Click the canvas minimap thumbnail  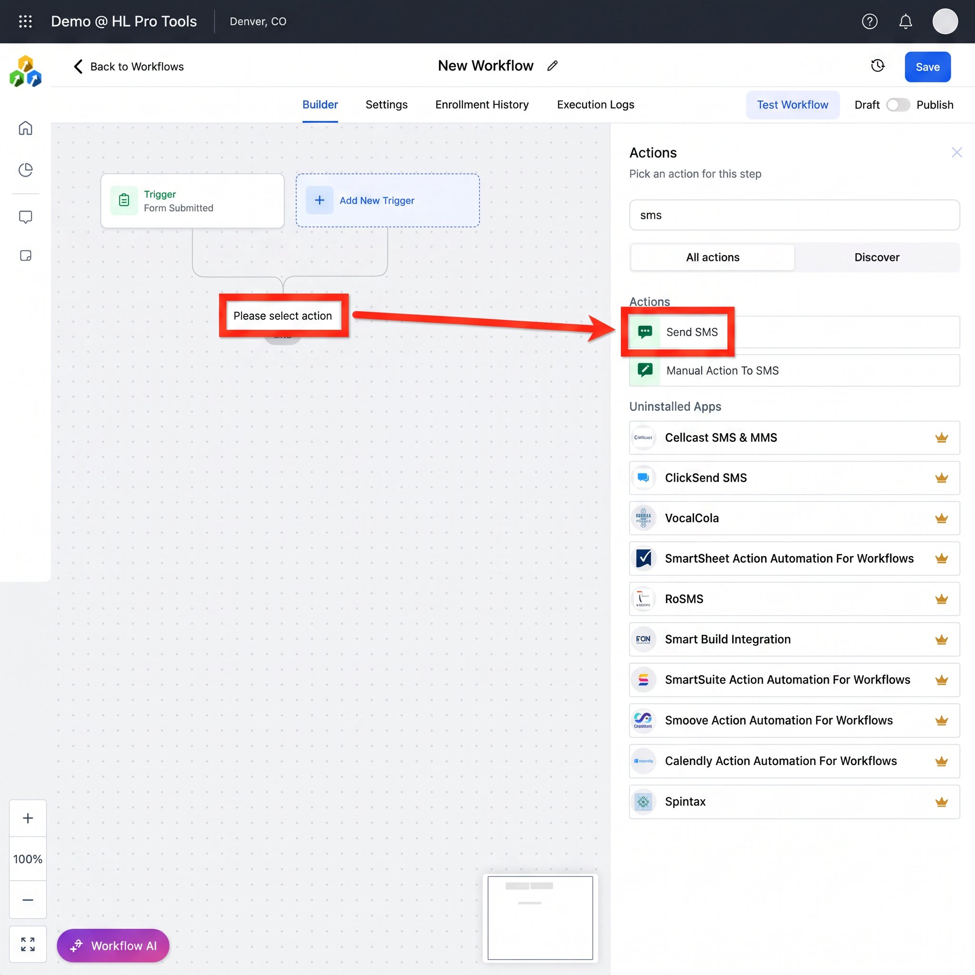(540, 917)
